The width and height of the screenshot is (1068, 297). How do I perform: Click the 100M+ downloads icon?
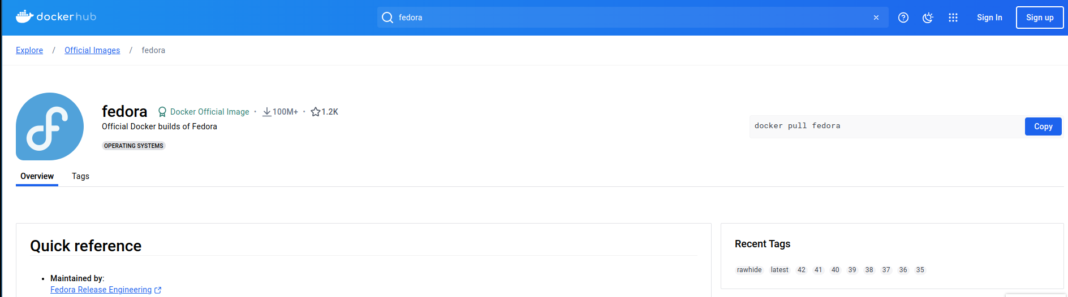pyautogui.click(x=266, y=112)
